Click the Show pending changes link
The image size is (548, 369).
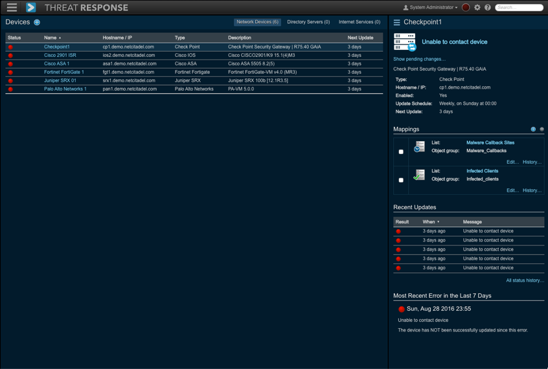419,59
